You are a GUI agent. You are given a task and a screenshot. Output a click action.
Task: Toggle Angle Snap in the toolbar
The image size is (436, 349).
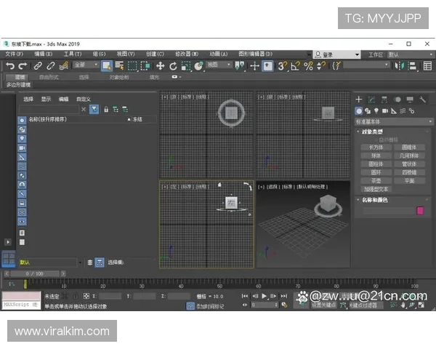point(296,65)
